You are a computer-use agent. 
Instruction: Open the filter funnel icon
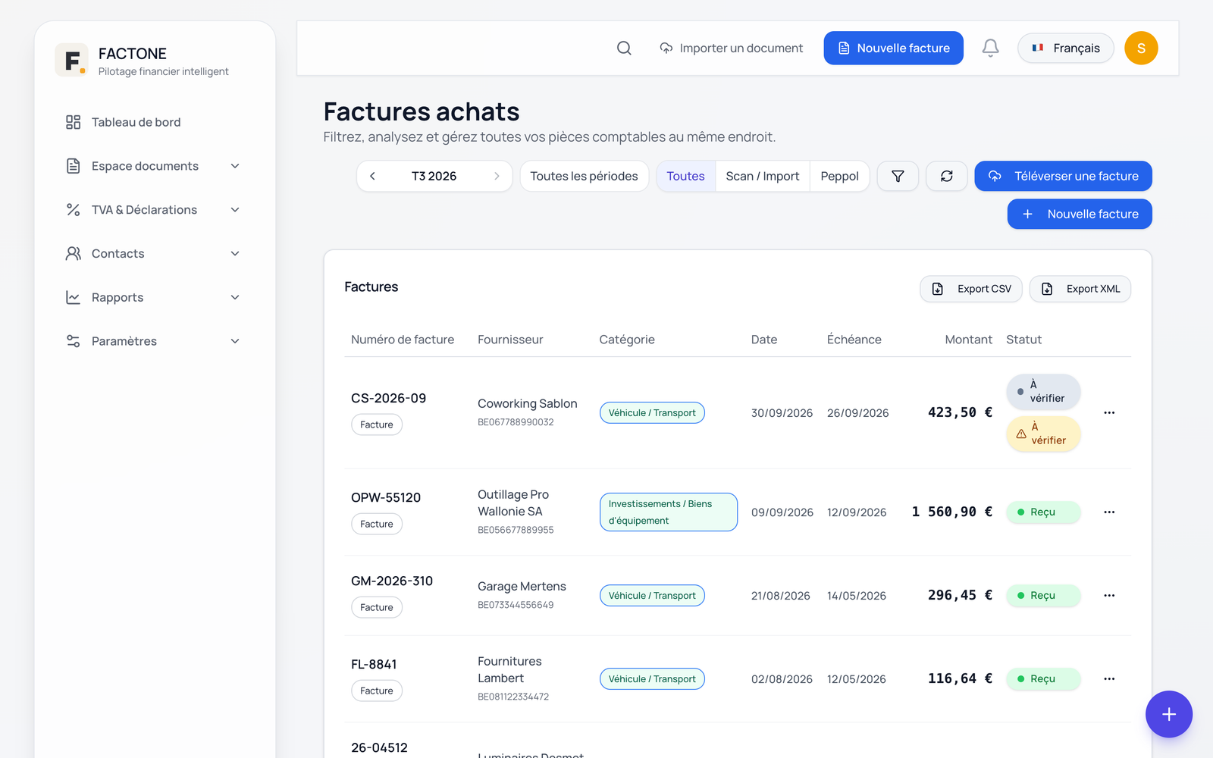click(x=898, y=176)
